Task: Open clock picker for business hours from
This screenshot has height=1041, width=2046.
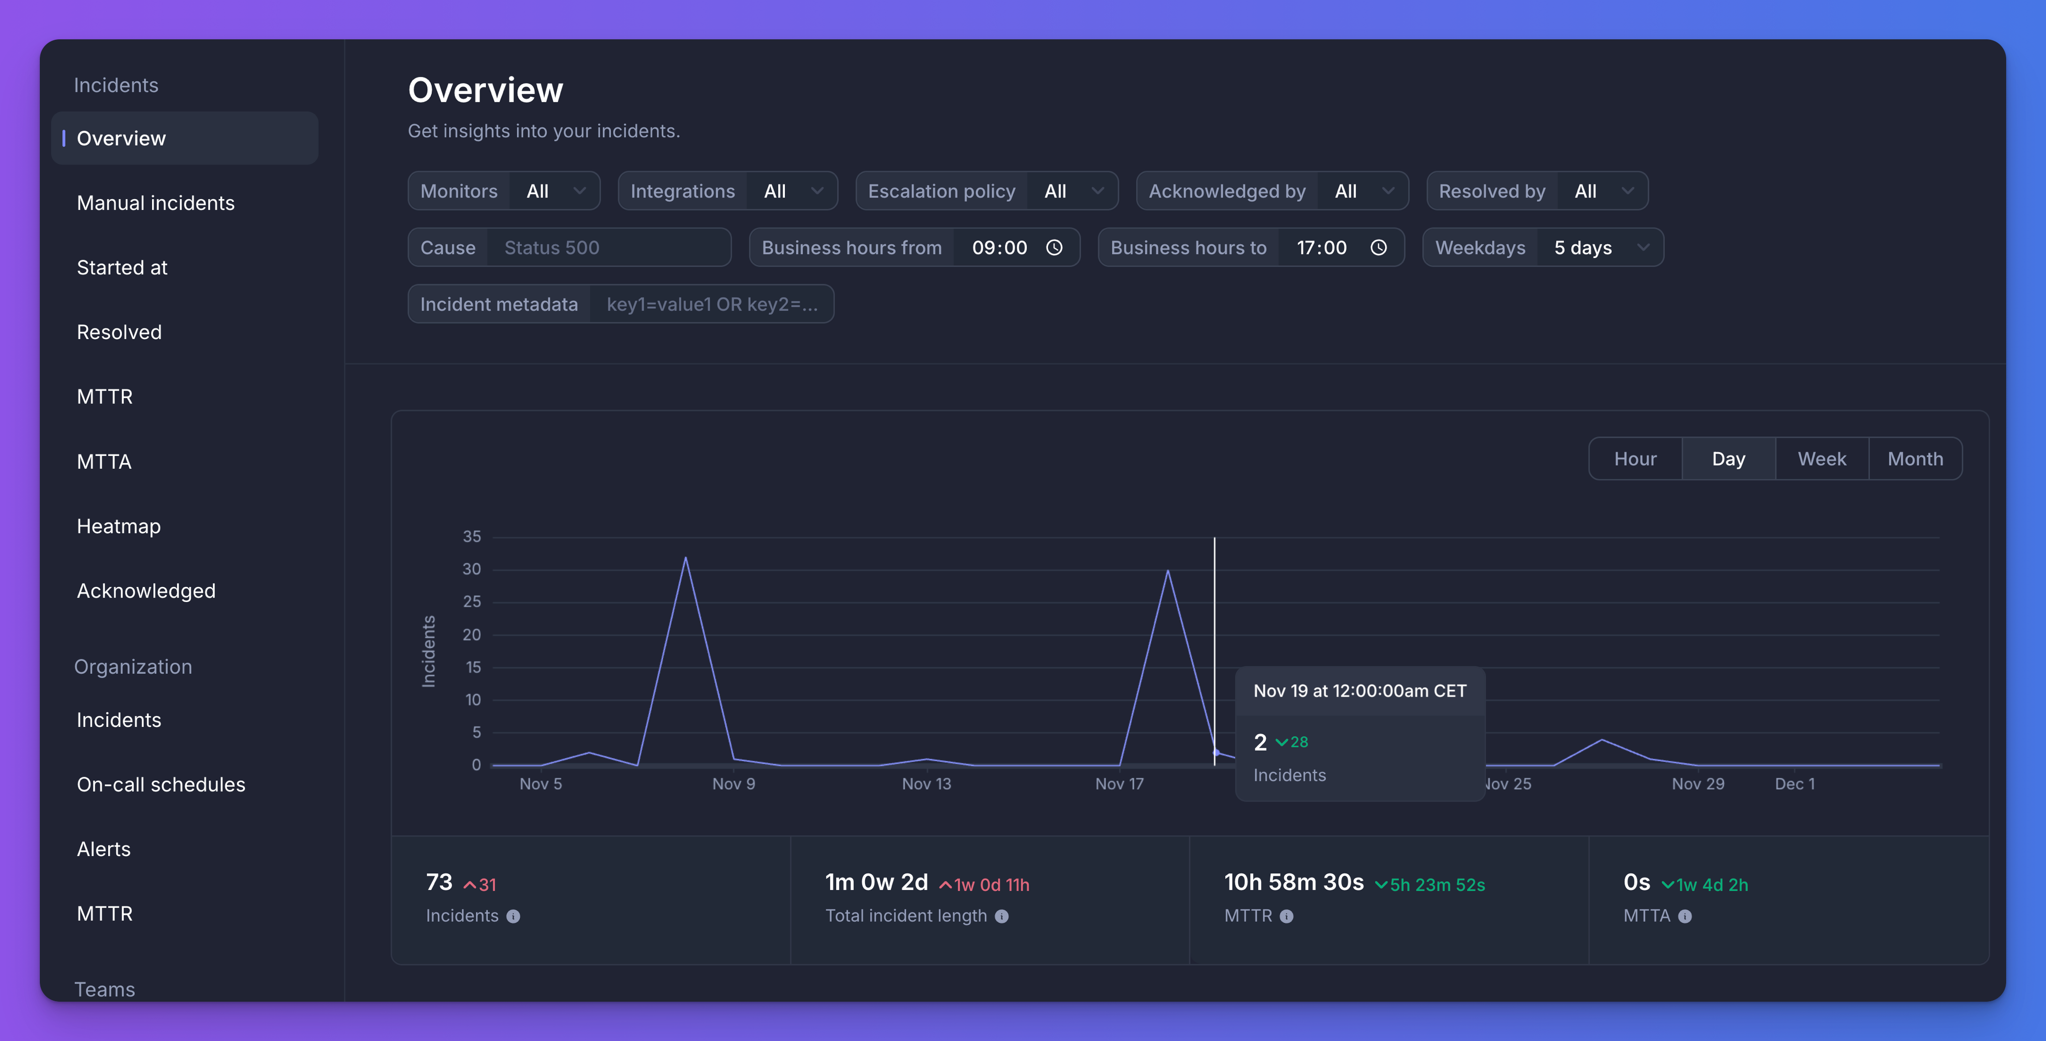Action: coord(1054,247)
